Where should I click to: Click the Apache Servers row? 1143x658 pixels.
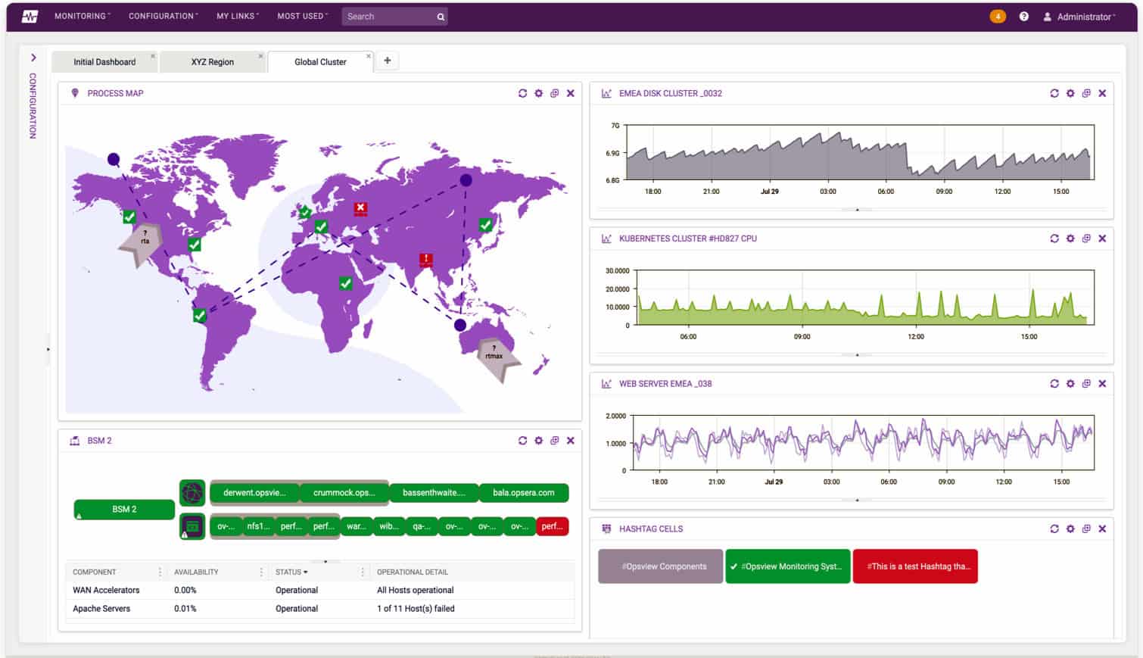[320, 609]
